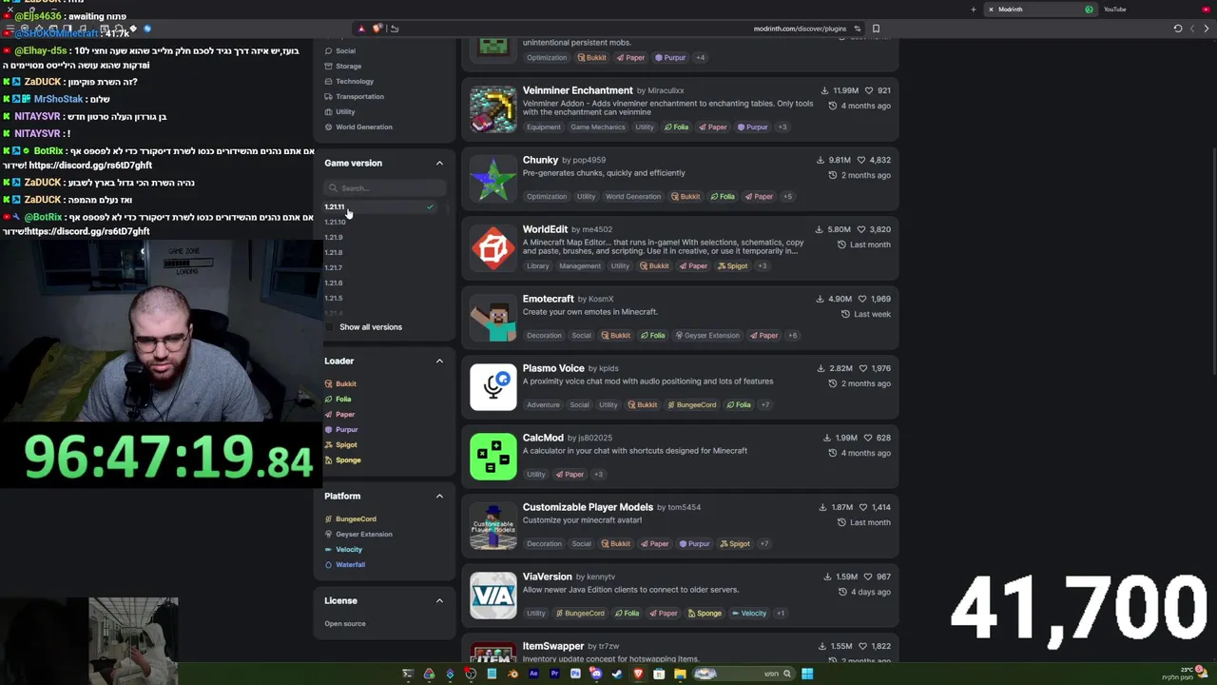The image size is (1217, 685).
Task: Collapse the Game version section
Action: (x=439, y=164)
